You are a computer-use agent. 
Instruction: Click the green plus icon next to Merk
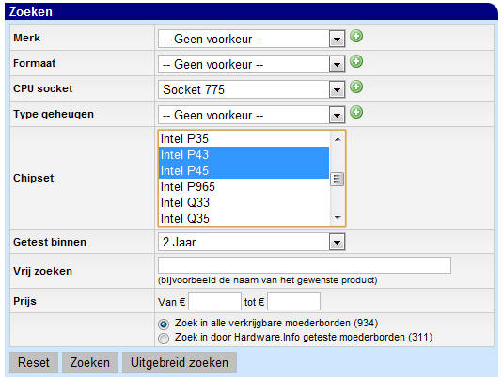(356, 36)
